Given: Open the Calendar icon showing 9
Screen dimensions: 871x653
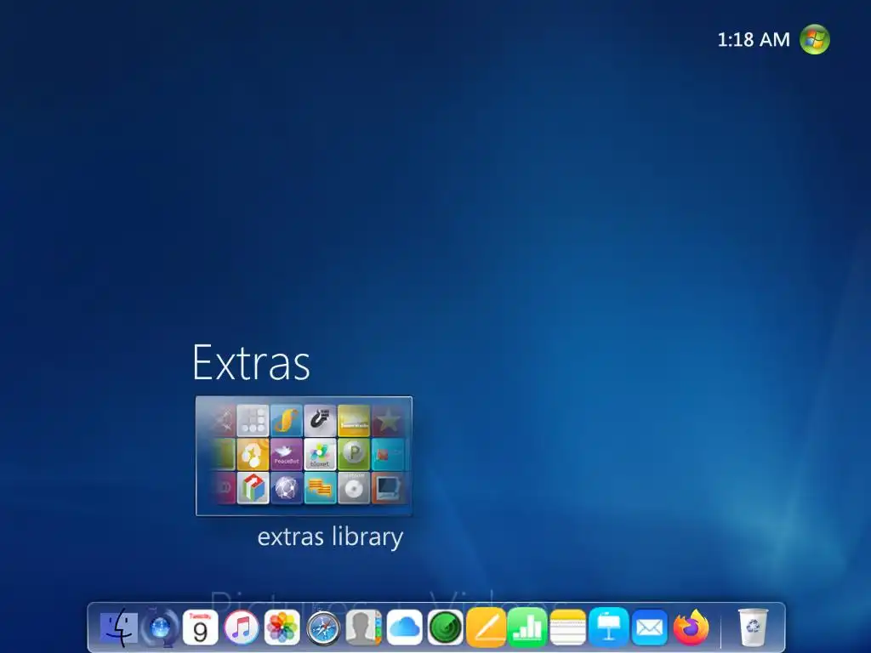Looking at the screenshot, I should point(201,628).
